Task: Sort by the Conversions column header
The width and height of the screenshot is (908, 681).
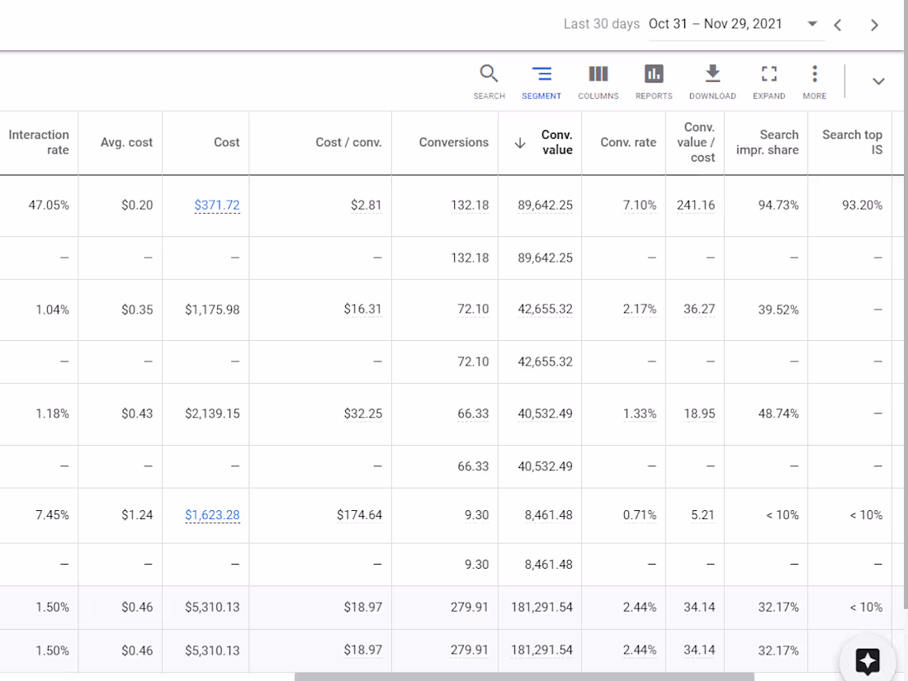Action: click(453, 143)
